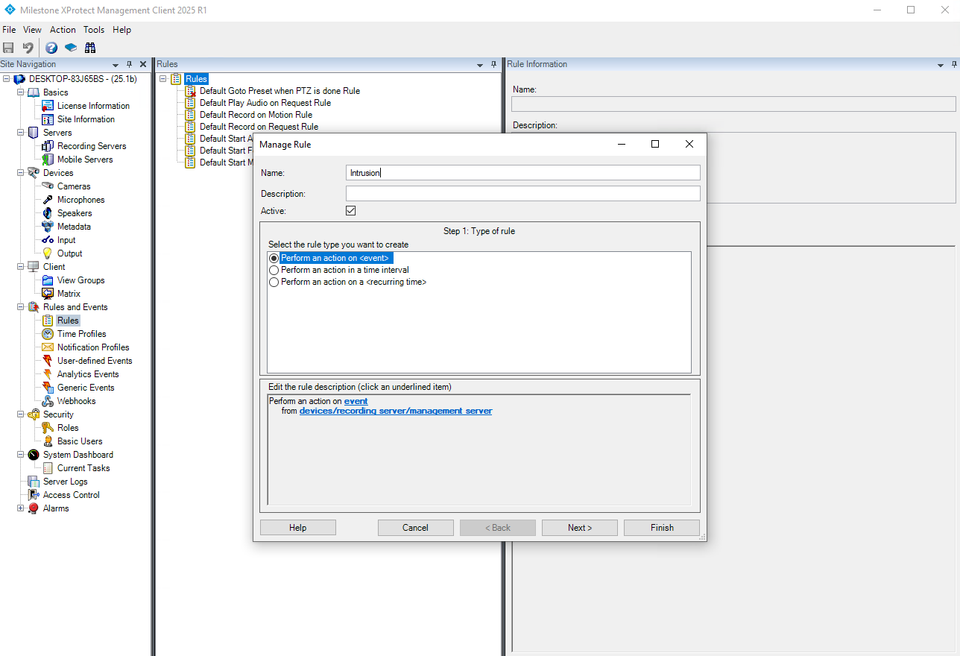Expand the Alarms tree node
Viewport: 960px width, 656px height.
(x=19, y=508)
